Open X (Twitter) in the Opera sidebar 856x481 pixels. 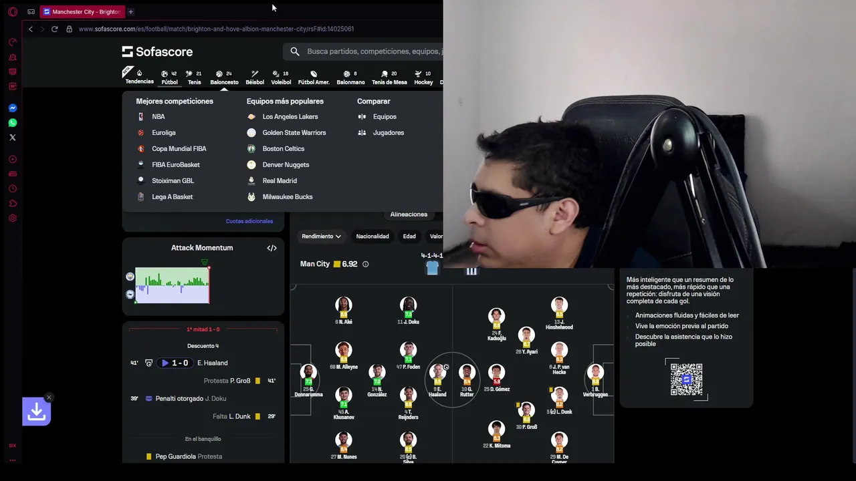12,137
